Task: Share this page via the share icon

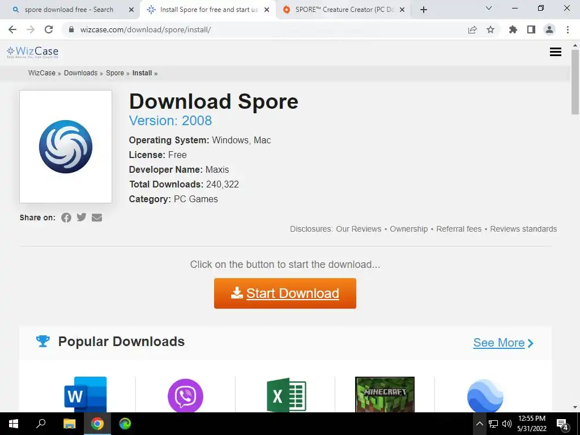Action: pos(472,29)
